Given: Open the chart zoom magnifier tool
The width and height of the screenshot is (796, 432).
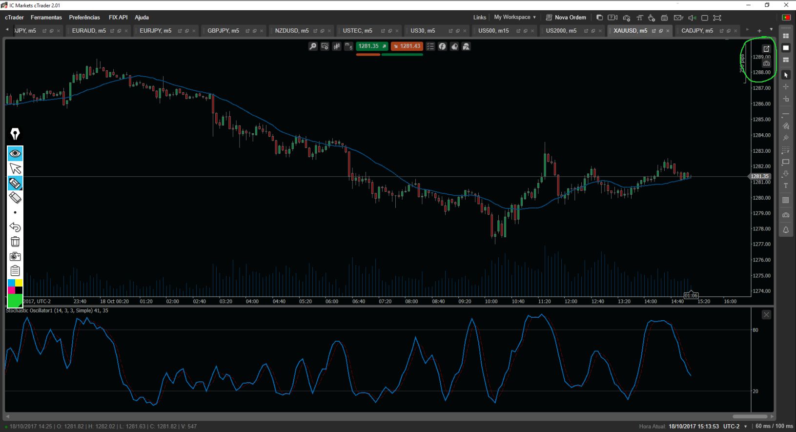Looking at the screenshot, I should pos(313,46).
